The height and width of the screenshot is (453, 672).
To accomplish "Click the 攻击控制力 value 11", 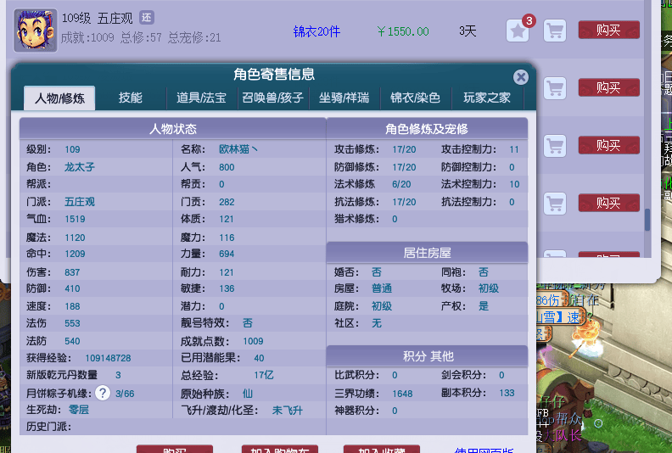I will pos(514,149).
